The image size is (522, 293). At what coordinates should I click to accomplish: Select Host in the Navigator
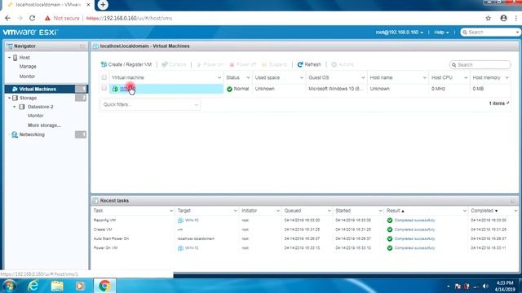click(24, 58)
